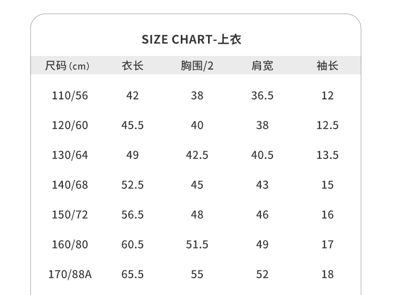
Task: Select the 160/80 size row label
Action: click(70, 245)
